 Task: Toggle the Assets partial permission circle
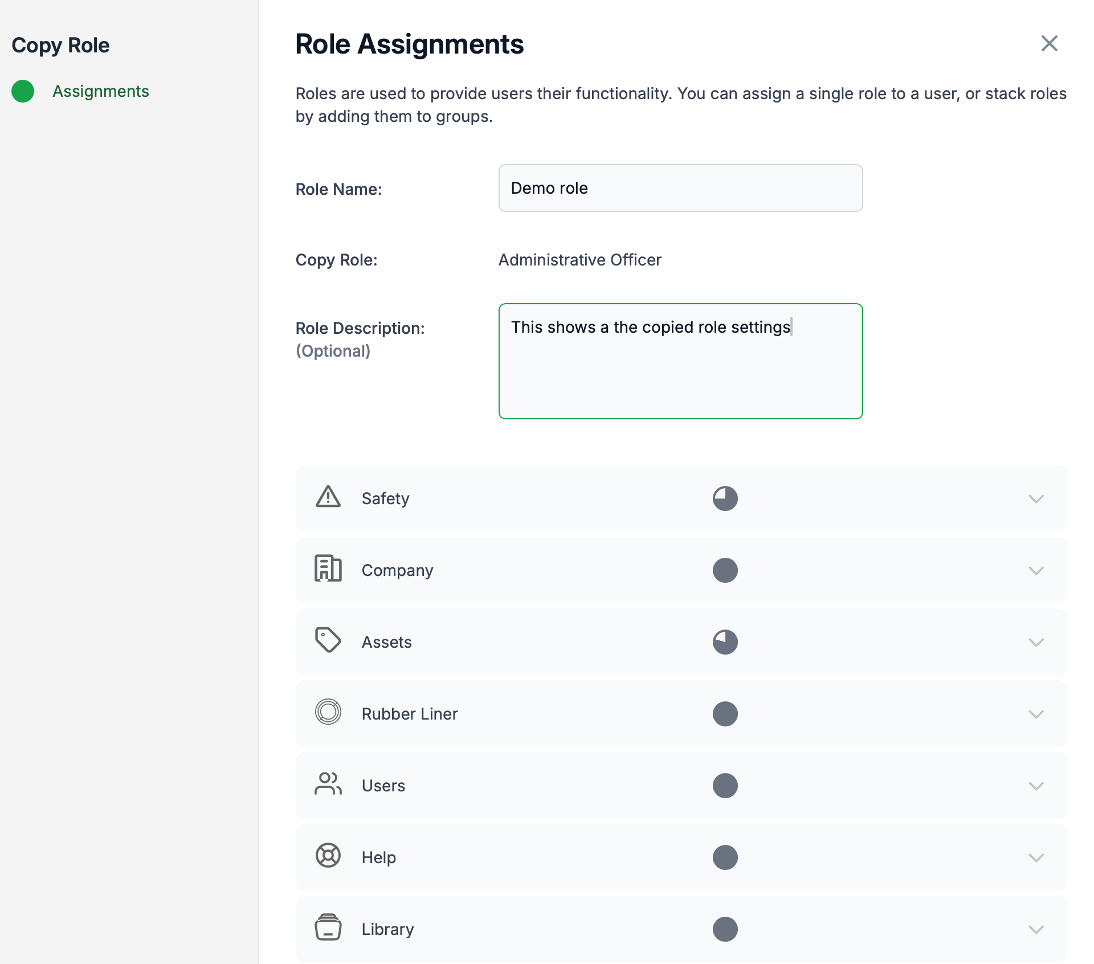(x=725, y=642)
